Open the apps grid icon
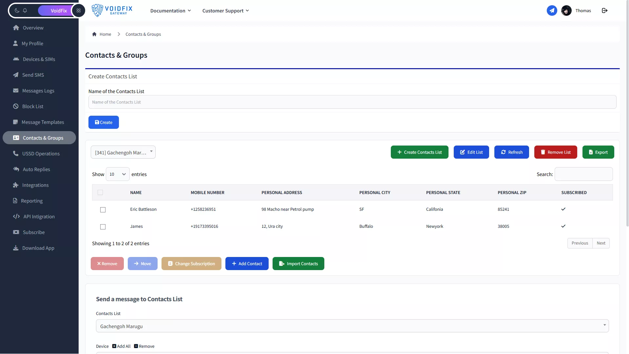 [79, 10]
